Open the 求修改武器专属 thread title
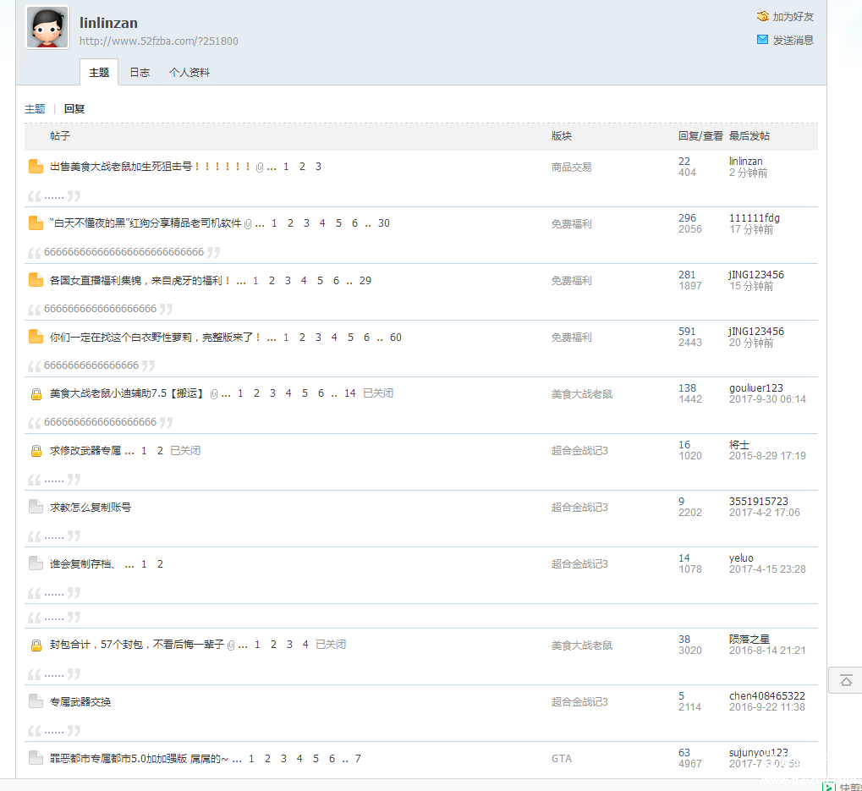862x791 pixels. point(85,451)
